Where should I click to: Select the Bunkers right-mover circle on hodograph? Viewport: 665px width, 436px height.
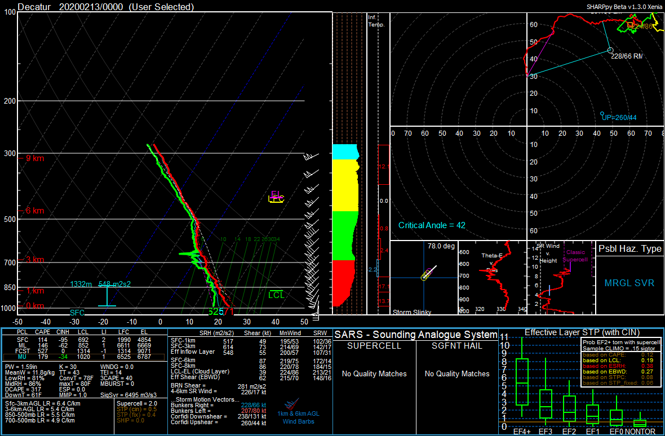610,50
